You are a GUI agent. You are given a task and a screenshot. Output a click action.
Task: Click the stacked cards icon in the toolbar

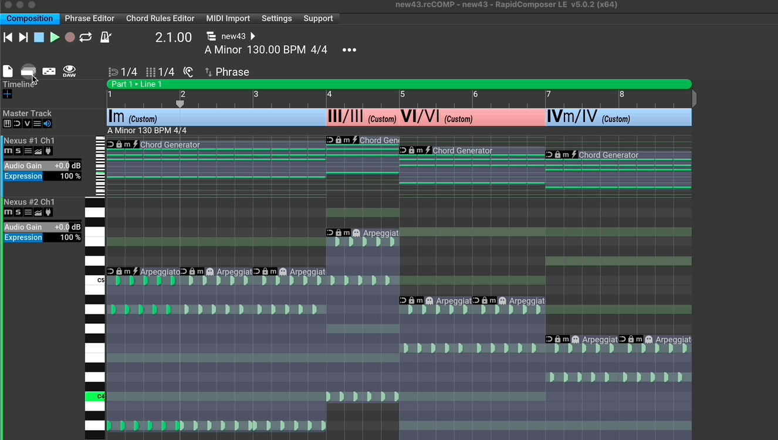coord(28,72)
